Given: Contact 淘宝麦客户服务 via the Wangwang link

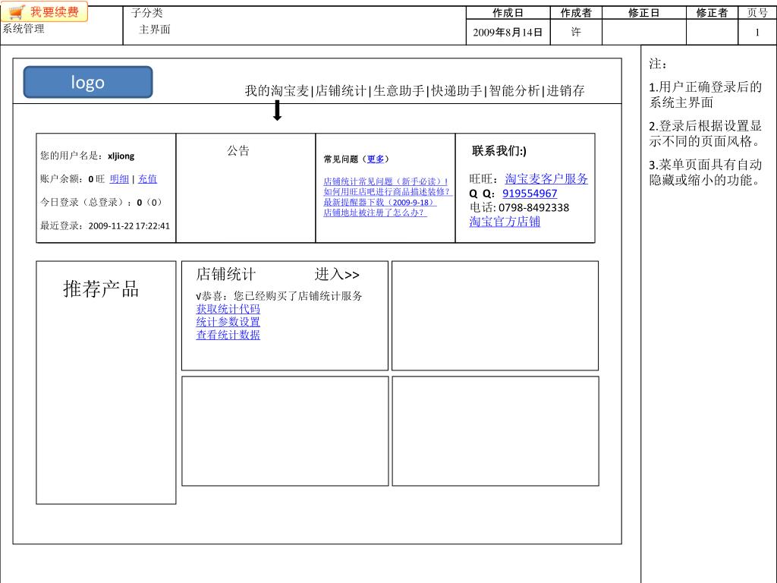Looking at the screenshot, I should coord(546,179).
